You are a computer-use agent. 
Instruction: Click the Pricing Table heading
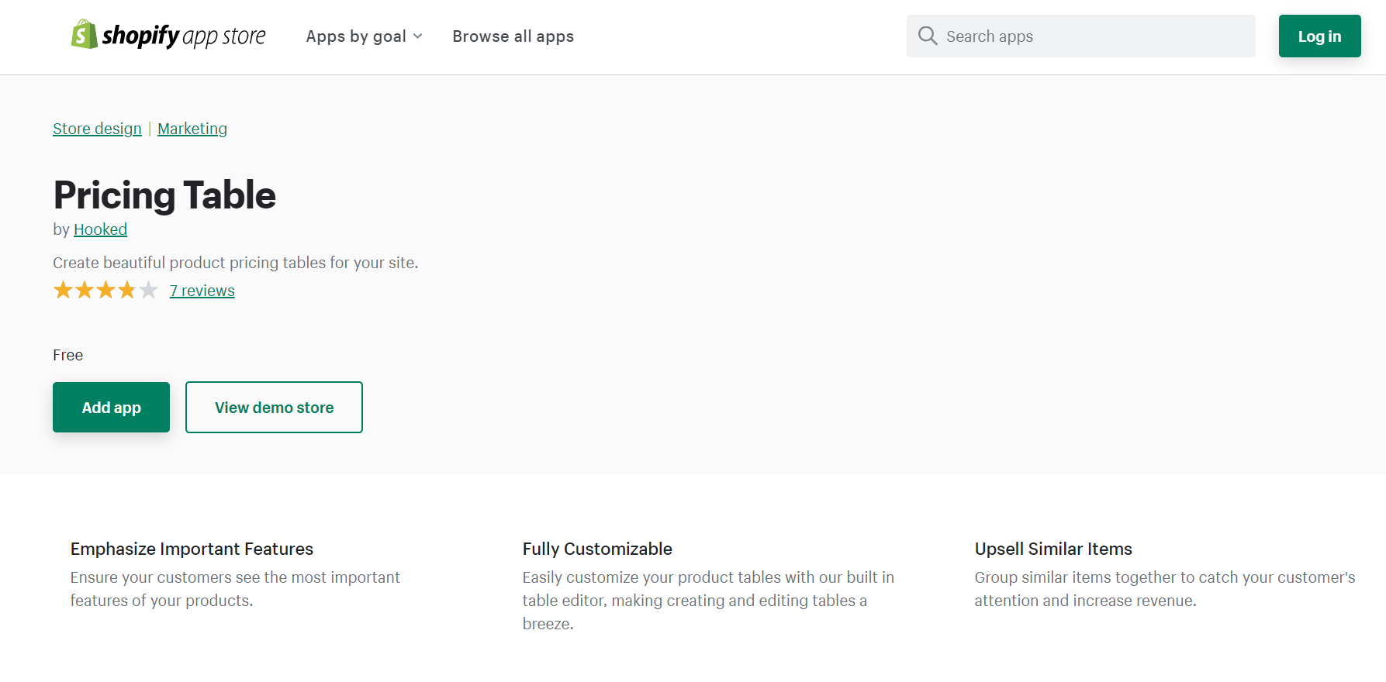[164, 195]
